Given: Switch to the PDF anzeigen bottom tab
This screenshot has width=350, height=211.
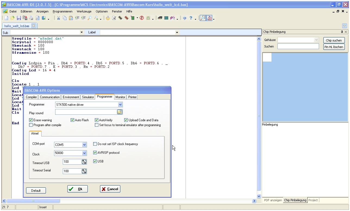Looking at the screenshot, I should click(273, 200).
